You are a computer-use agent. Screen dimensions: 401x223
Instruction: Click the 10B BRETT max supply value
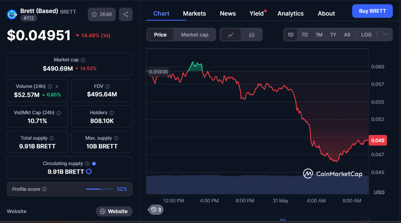102,146
